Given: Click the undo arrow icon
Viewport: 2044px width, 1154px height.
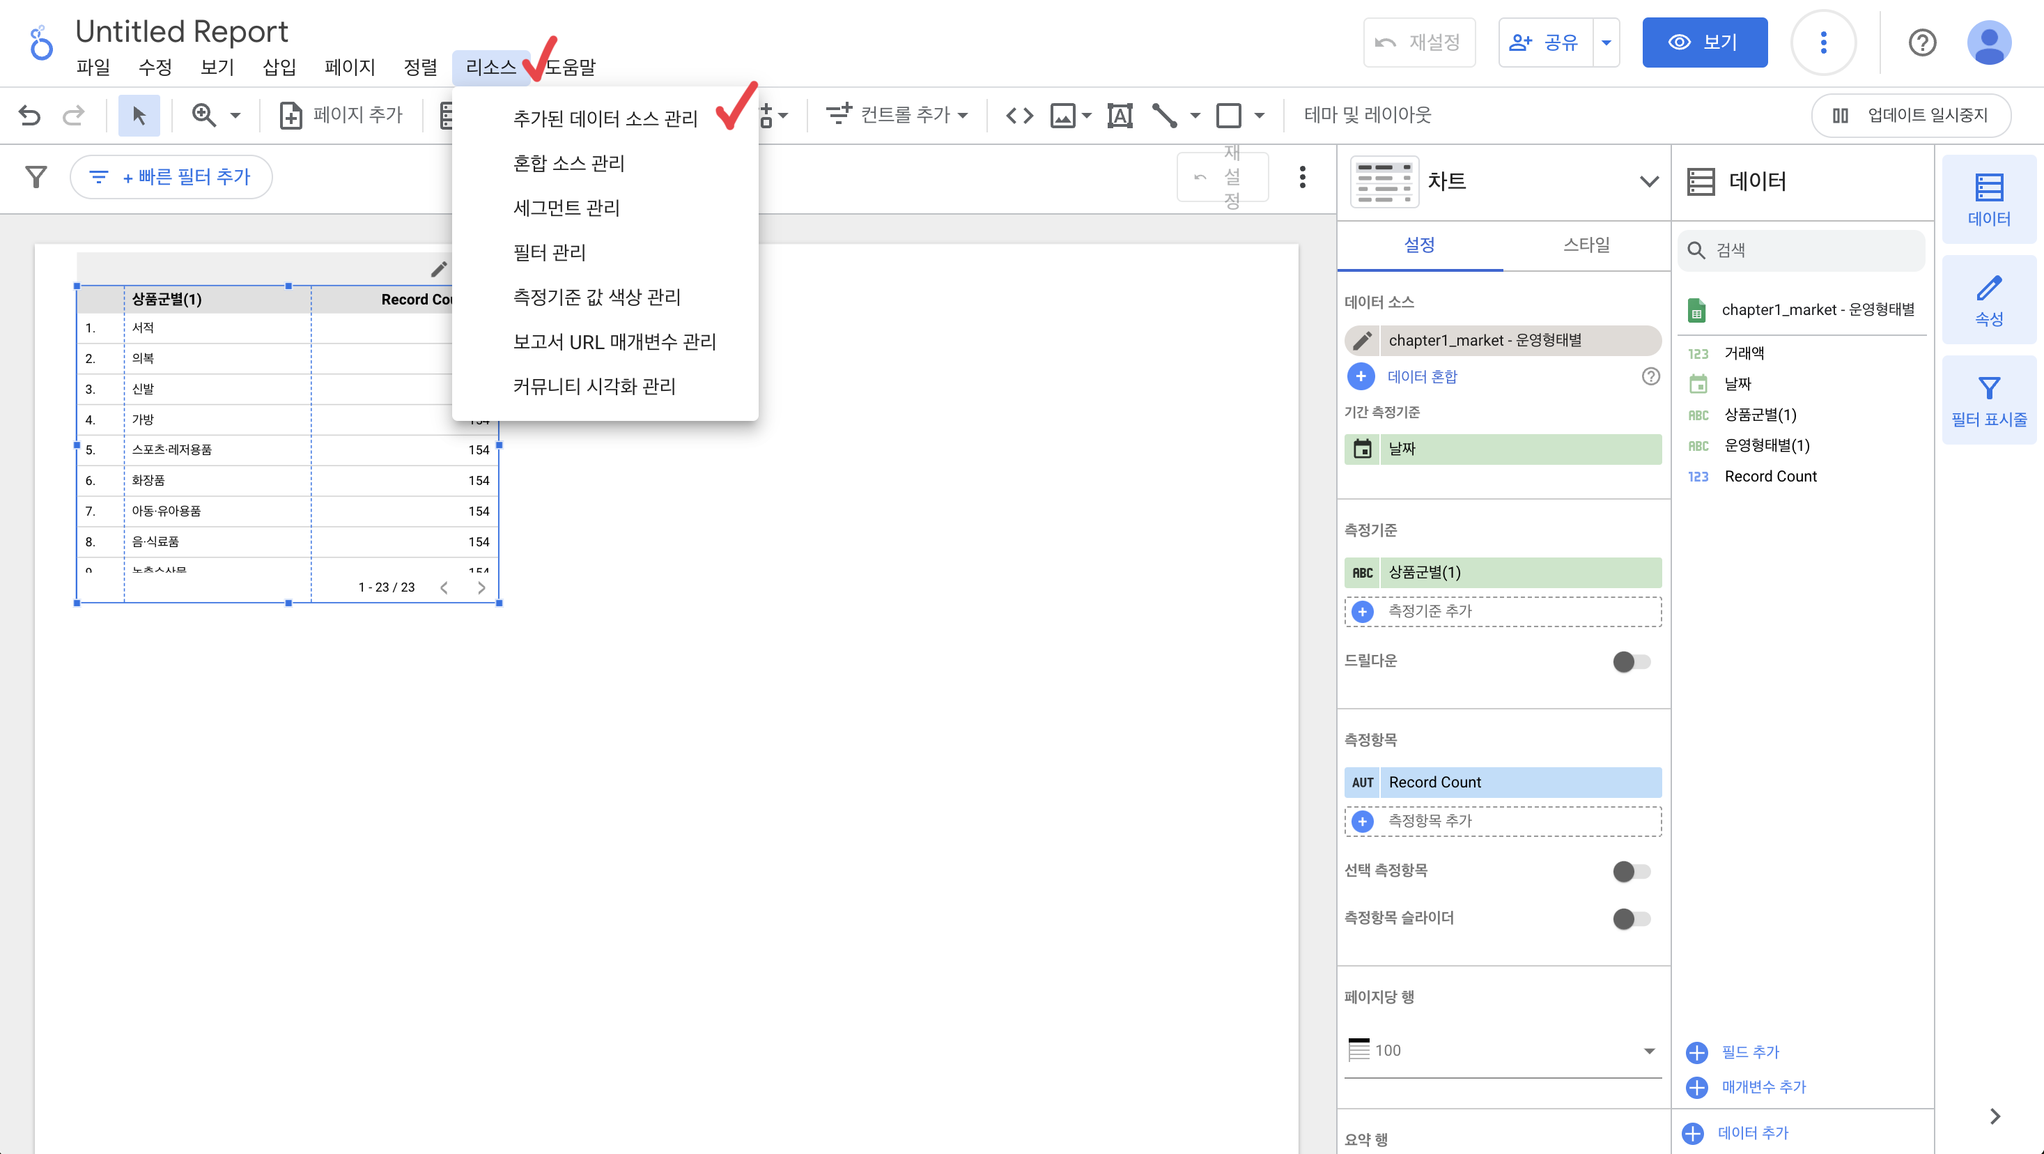Looking at the screenshot, I should pyautogui.click(x=29, y=116).
